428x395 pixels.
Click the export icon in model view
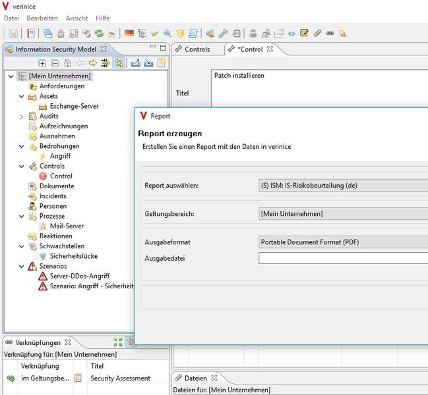(136, 63)
